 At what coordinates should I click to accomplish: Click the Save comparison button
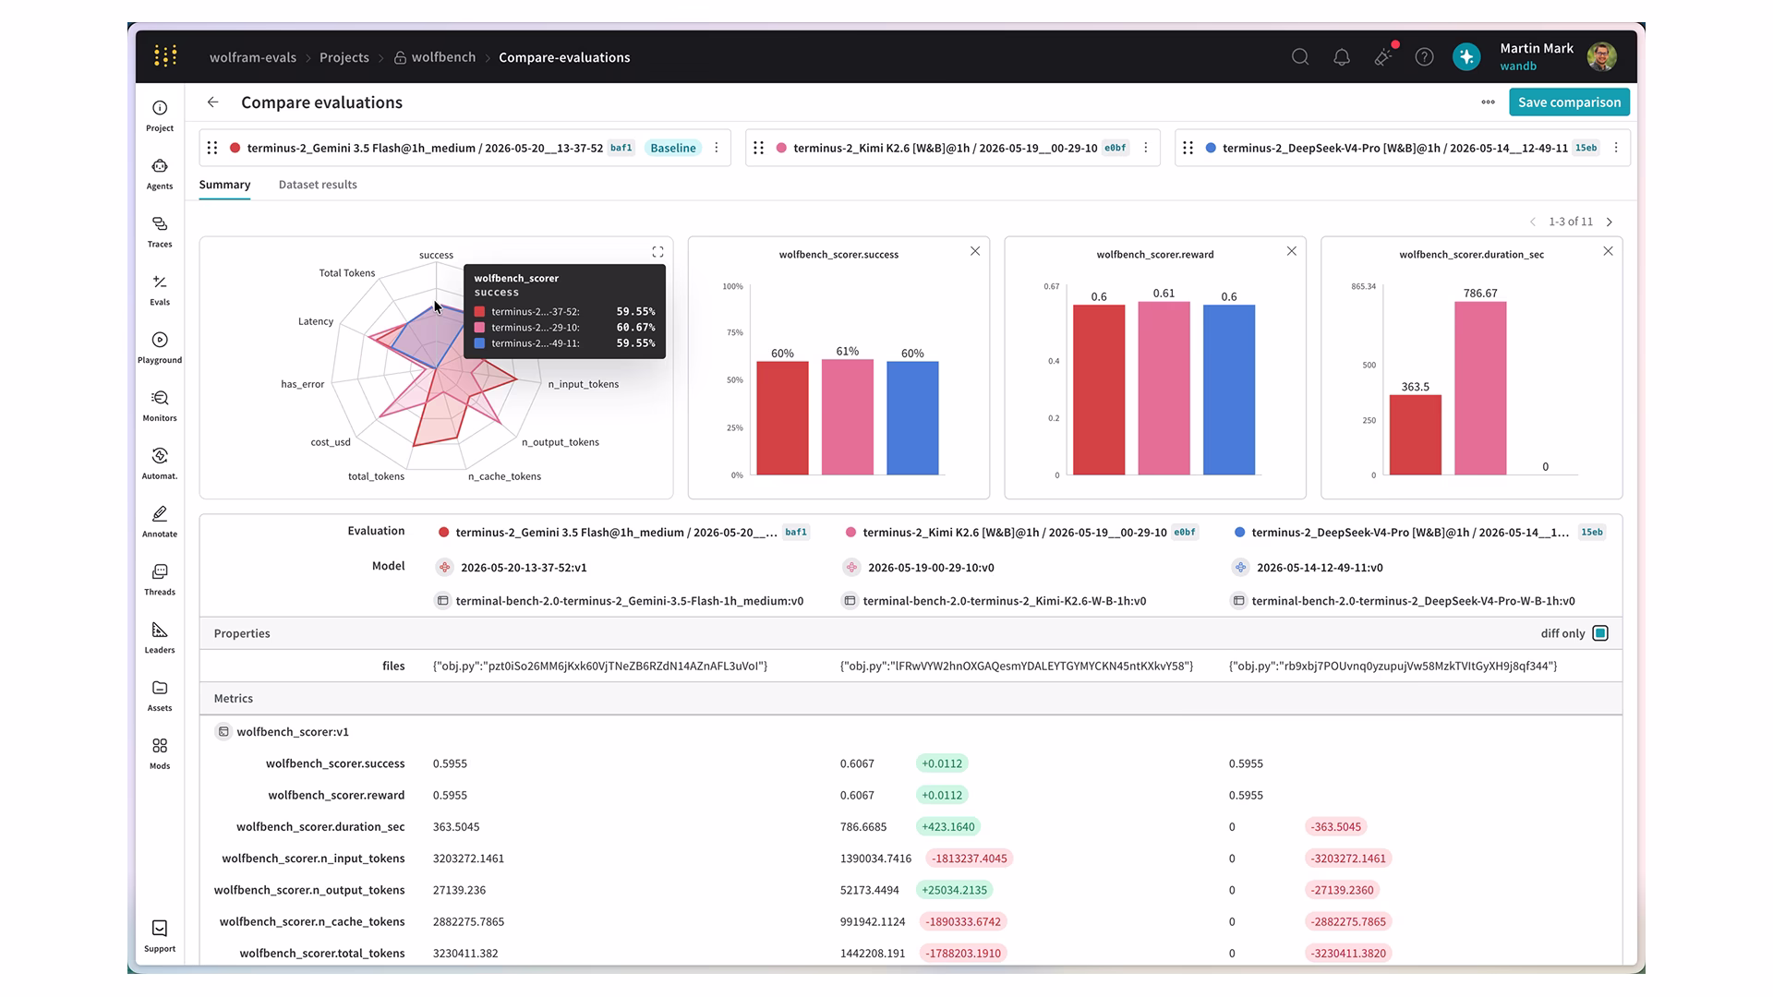[1569, 102]
